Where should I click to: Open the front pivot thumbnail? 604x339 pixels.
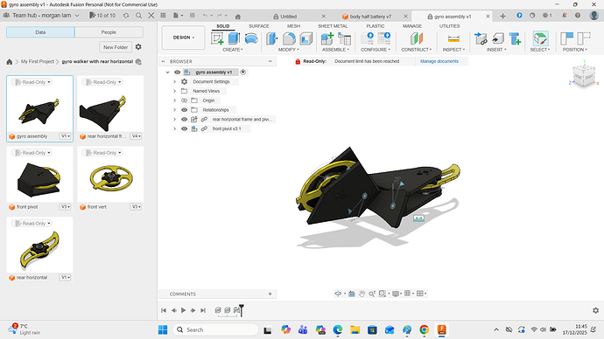tap(39, 175)
